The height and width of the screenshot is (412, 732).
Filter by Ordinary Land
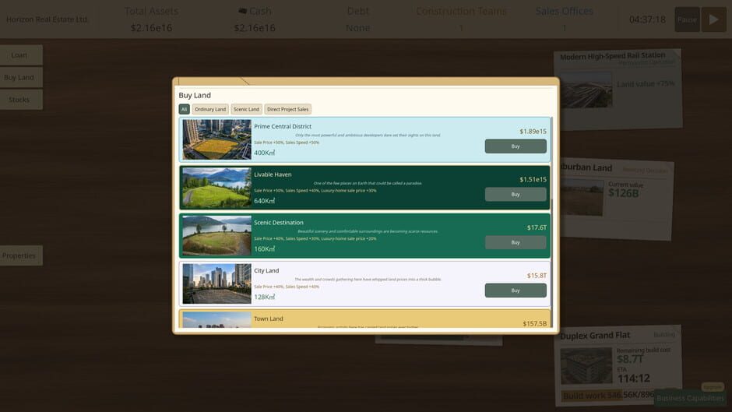click(210, 109)
